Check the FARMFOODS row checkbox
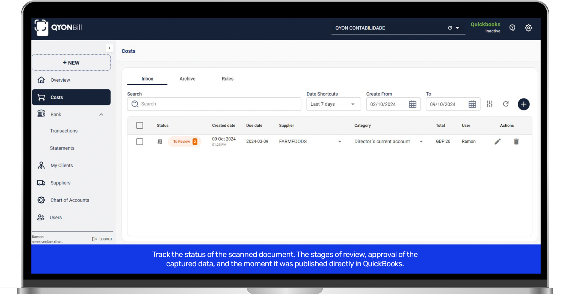This screenshot has width=575, height=294. pyautogui.click(x=140, y=142)
